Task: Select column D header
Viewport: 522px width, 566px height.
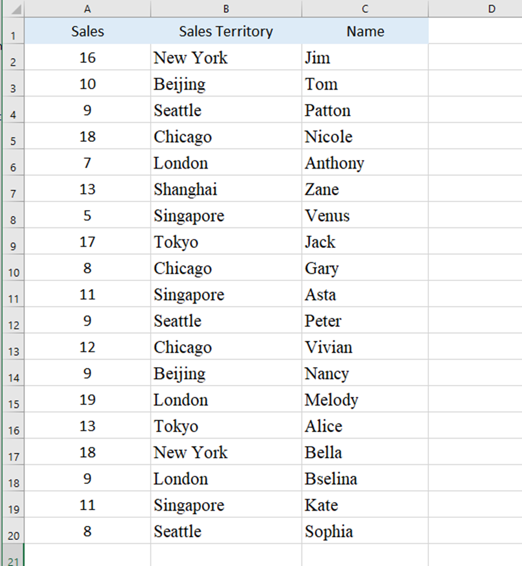Action: click(475, 9)
